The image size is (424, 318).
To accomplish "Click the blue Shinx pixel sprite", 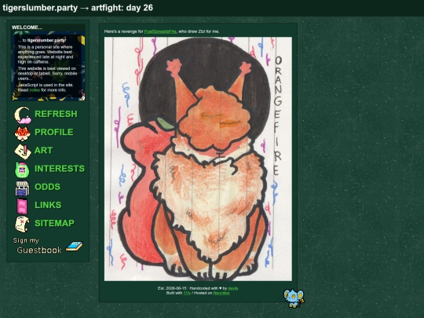I will click(x=294, y=298).
